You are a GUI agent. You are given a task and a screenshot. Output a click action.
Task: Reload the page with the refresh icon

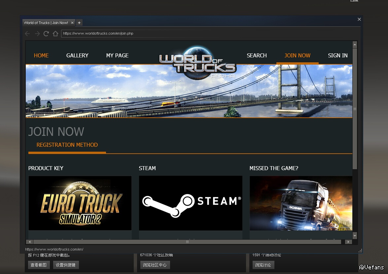[x=46, y=34]
